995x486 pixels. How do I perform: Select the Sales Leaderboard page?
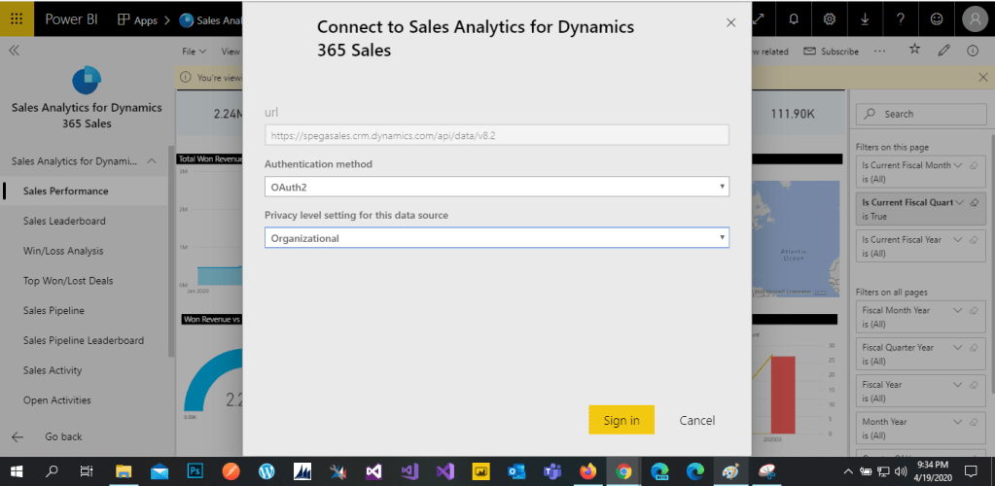tap(64, 221)
